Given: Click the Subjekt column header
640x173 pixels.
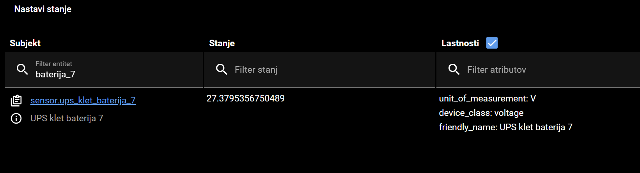Looking at the screenshot, I should pos(25,43).
